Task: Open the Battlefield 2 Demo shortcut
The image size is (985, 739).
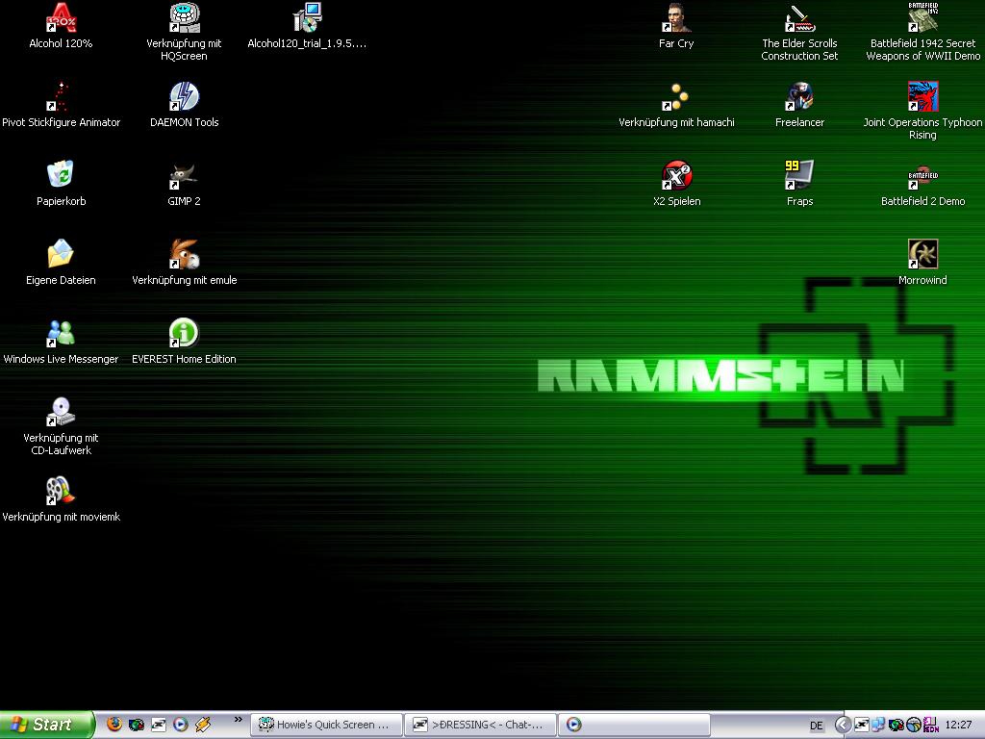Action: click(x=922, y=184)
